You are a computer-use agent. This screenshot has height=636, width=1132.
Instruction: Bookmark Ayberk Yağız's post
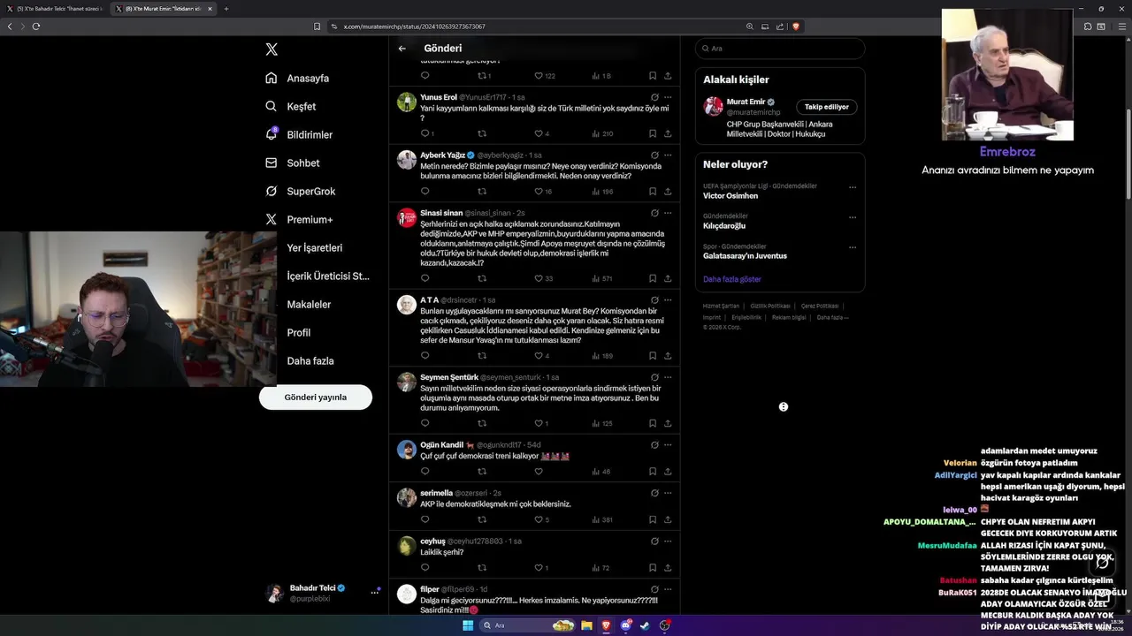point(653,192)
